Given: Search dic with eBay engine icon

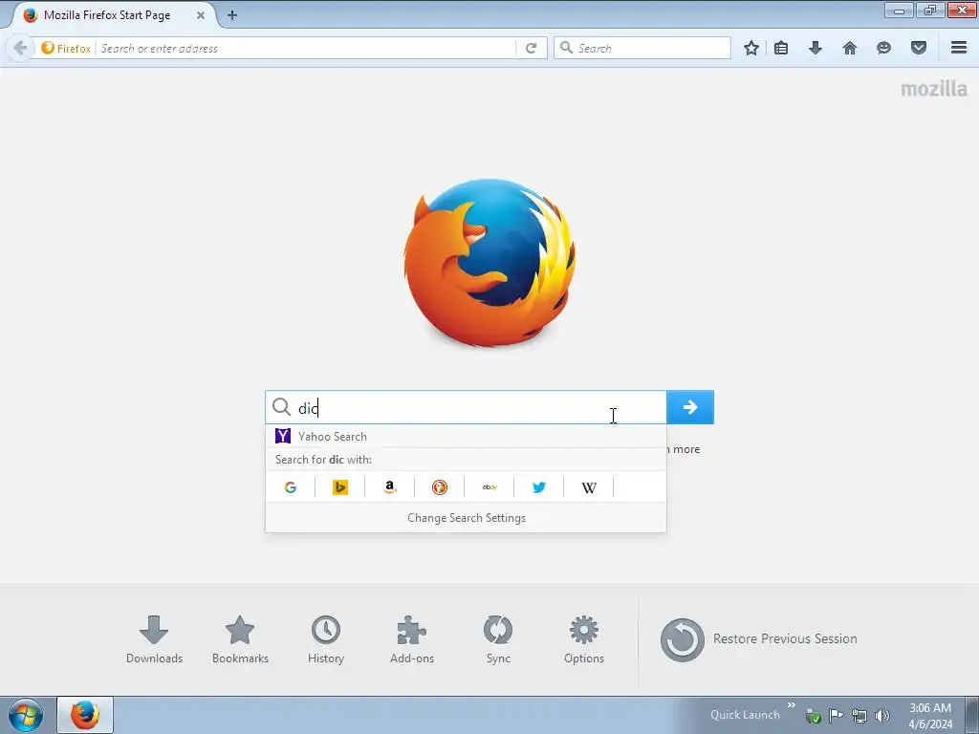Looking at the screenshot, I should tap(489, 487).
